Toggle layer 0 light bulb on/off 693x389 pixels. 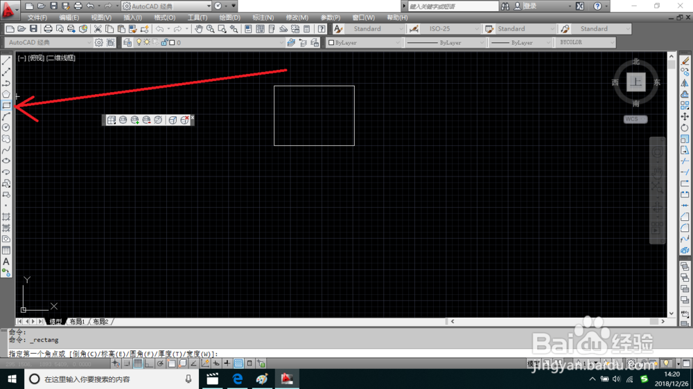139,42
